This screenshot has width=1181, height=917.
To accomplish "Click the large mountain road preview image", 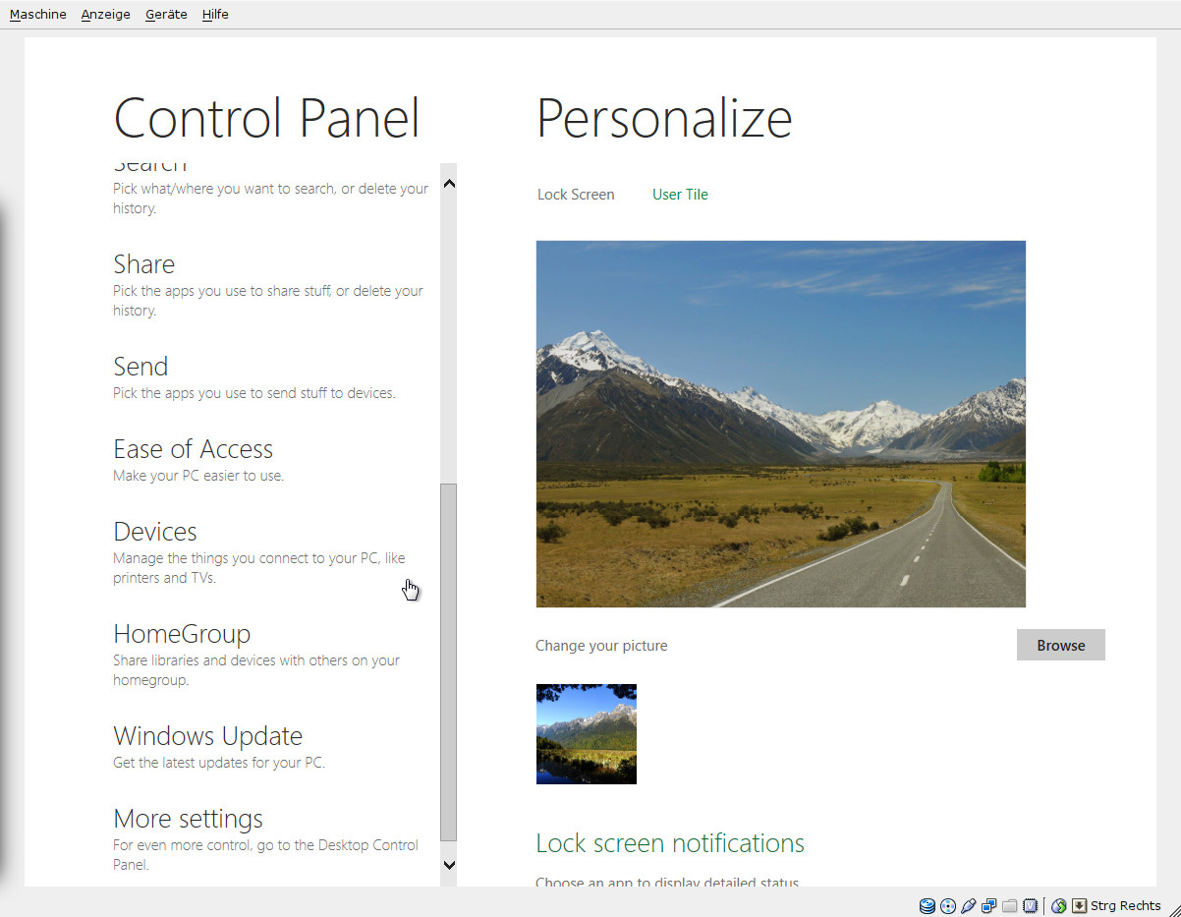I will click(781, 424).
